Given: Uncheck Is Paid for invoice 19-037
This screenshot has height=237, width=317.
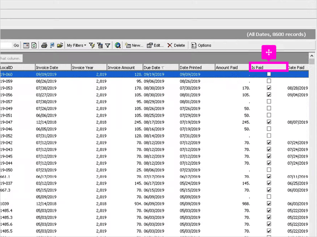Looking at the screenshot, I should (269, 183).
